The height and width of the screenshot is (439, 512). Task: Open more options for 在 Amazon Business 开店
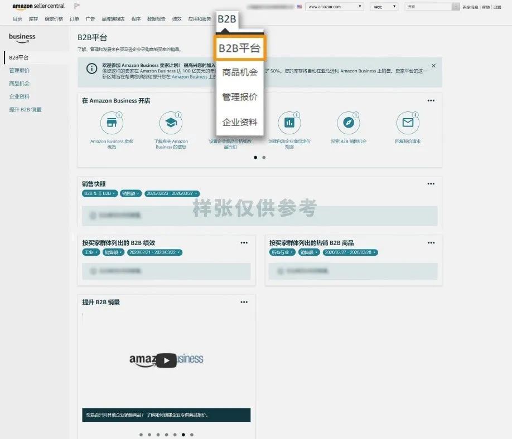point(431,100)
